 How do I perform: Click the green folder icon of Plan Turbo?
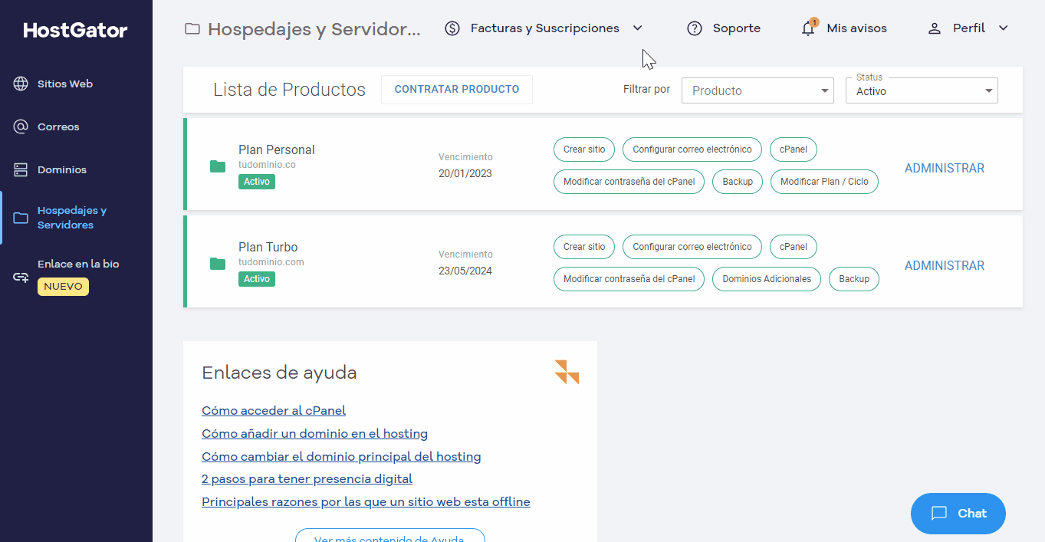coord(218,264)
